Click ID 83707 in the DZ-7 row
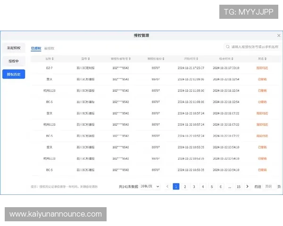 [x=156, y=68]
